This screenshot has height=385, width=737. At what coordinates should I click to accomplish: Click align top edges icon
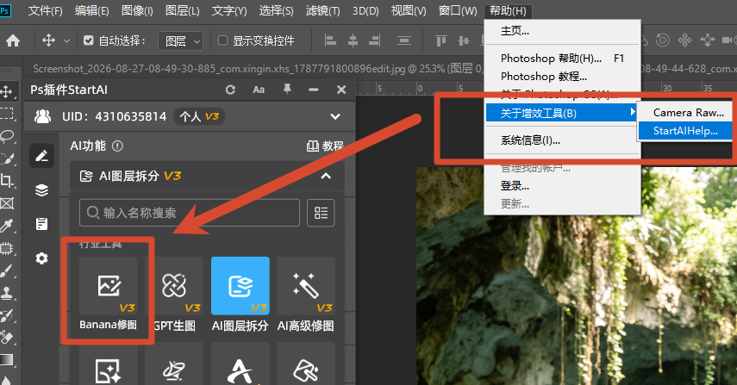pos(440,40)
